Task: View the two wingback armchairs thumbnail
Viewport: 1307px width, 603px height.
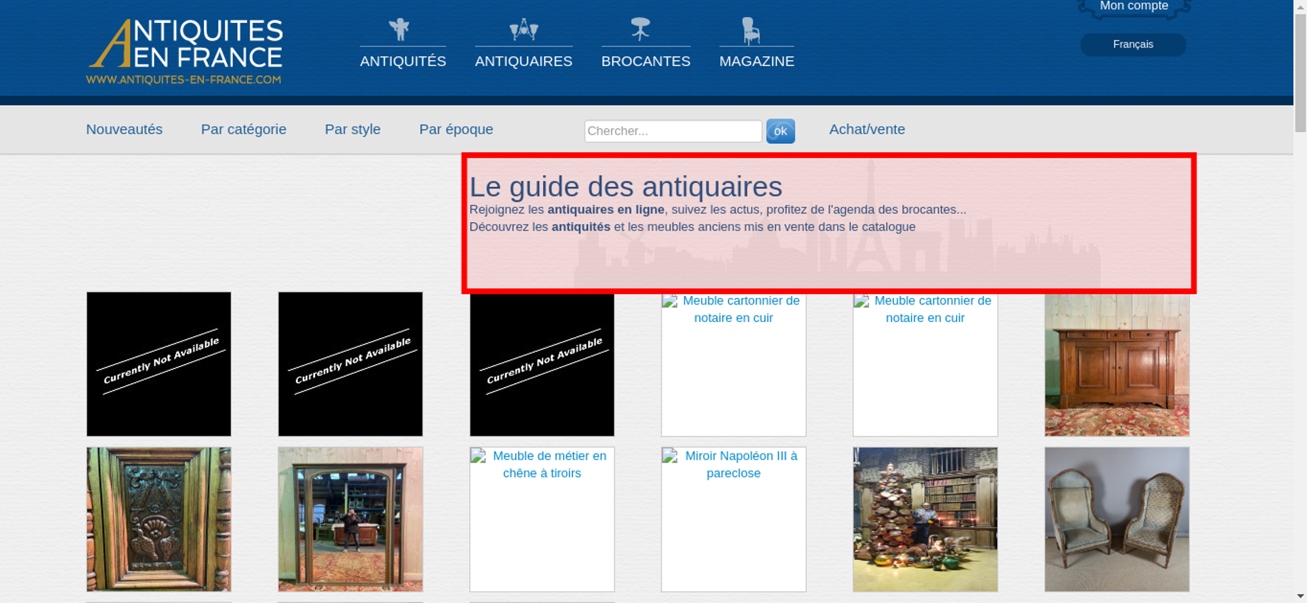Action: (1116, 519)
